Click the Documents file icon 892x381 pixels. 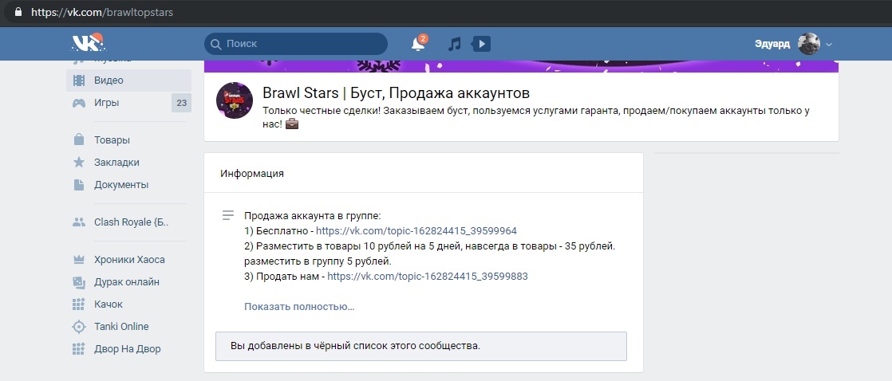coord(79,185)
